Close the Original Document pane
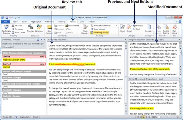Image resolution: width=183 pixels, height=120 pixels. coord(180,40)
